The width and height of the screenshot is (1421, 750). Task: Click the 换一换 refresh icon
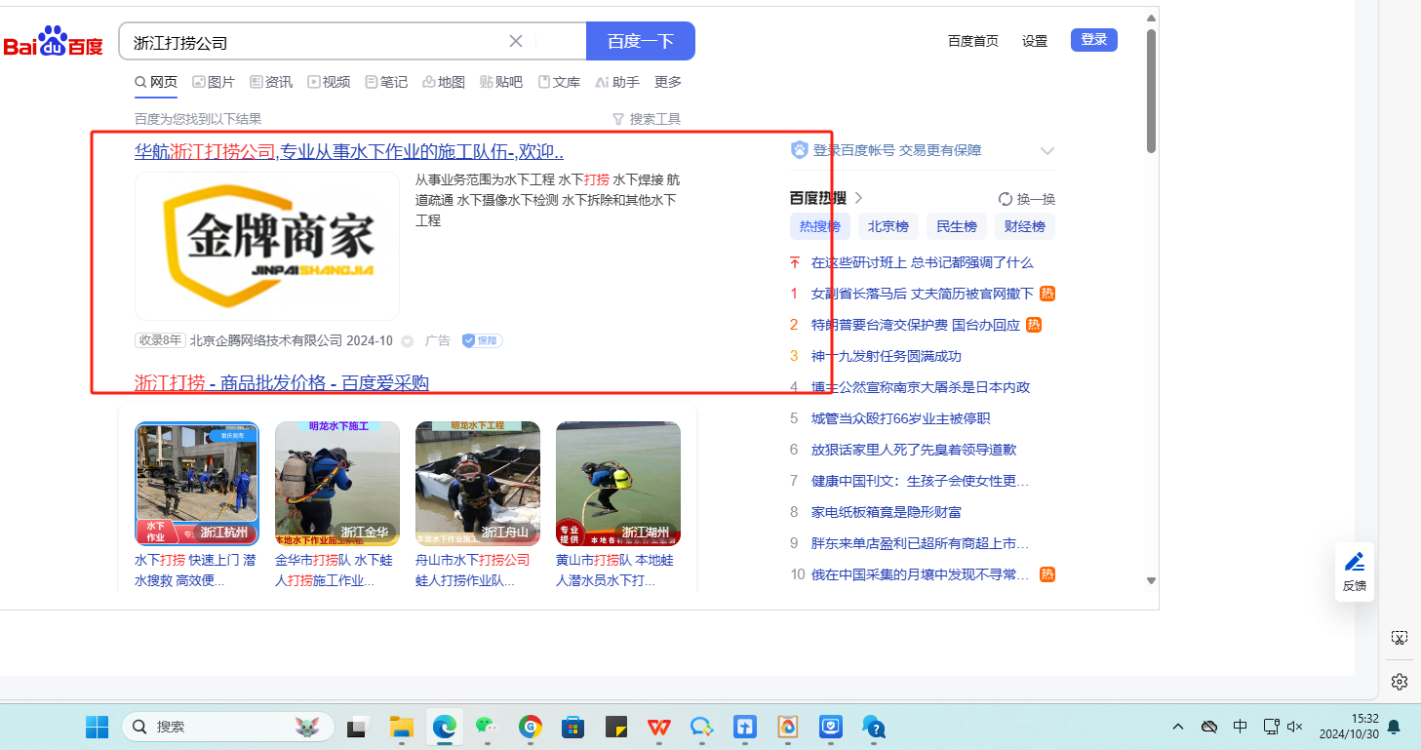[x=1006, y=199]
